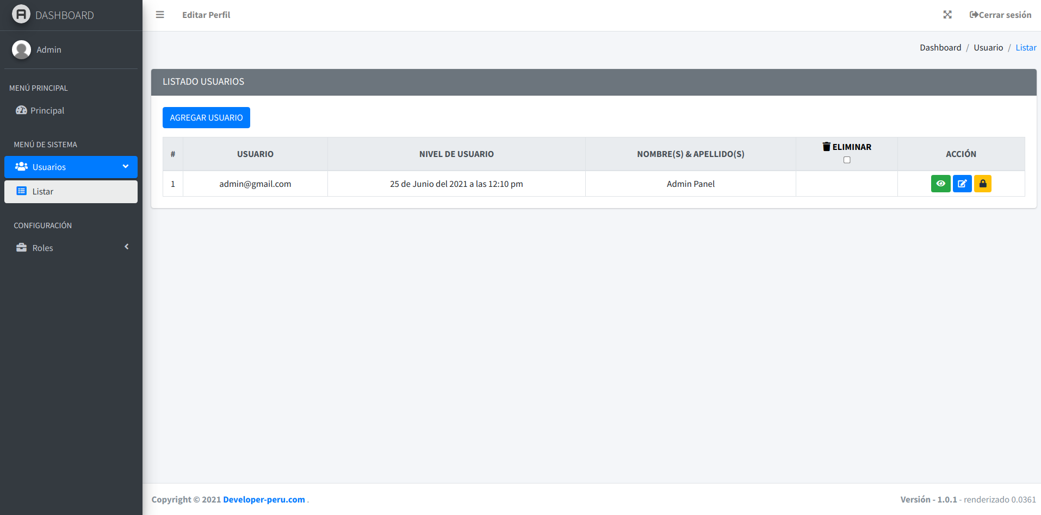Select the Listar submenu item
This screenshot has width=1041, height=515.
(71, 192)
